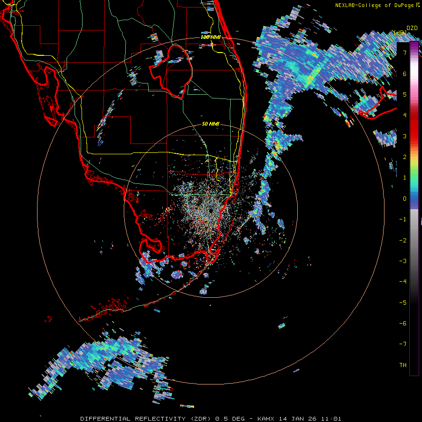Viewport: 422px width, 422px height.
Task: Click the "TH" threshold label on scale
Action: (x=403, y=365)
